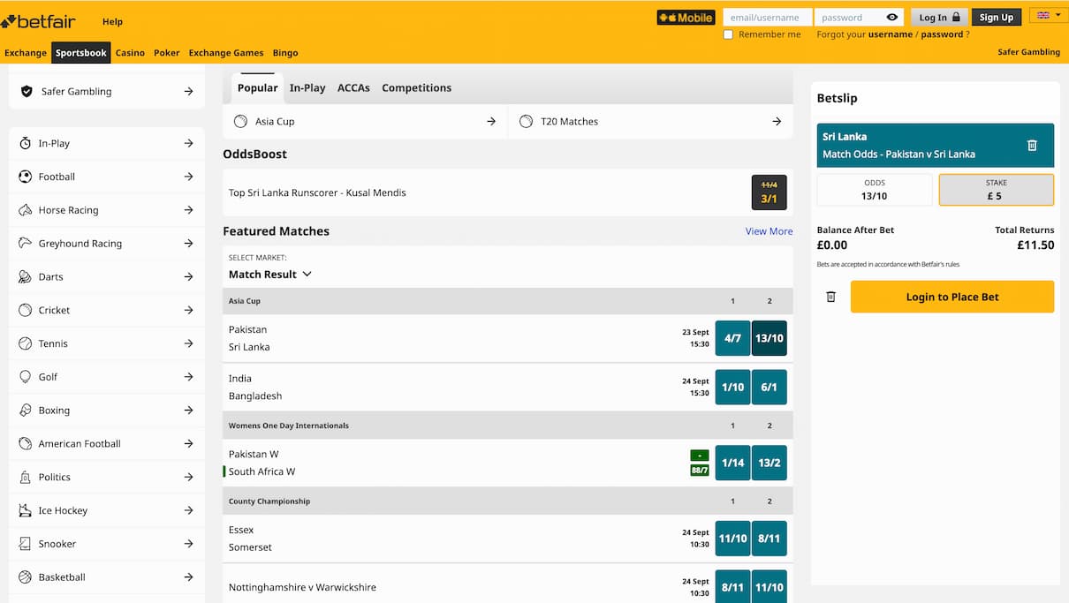Expand the Asia Cup arrow
Screen dimensions: 1069x603
pos(491,122)
